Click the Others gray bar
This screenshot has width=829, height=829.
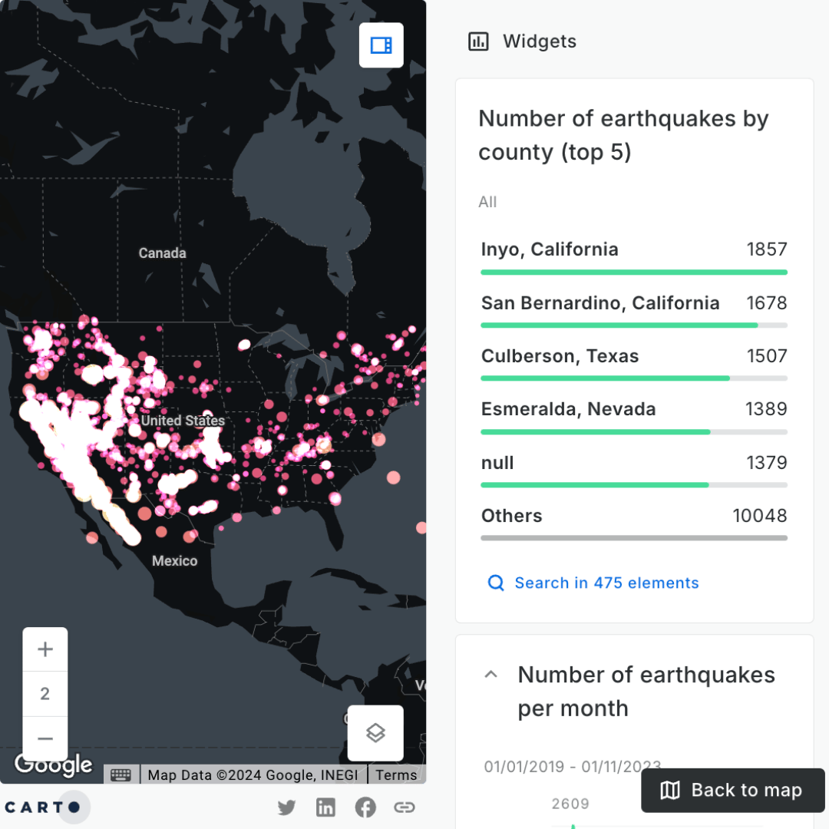pos(634,538)
